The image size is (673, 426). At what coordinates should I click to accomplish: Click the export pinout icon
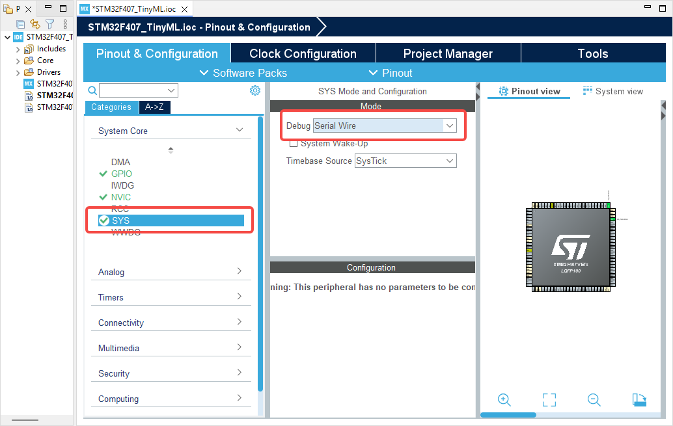pos(640,400)
